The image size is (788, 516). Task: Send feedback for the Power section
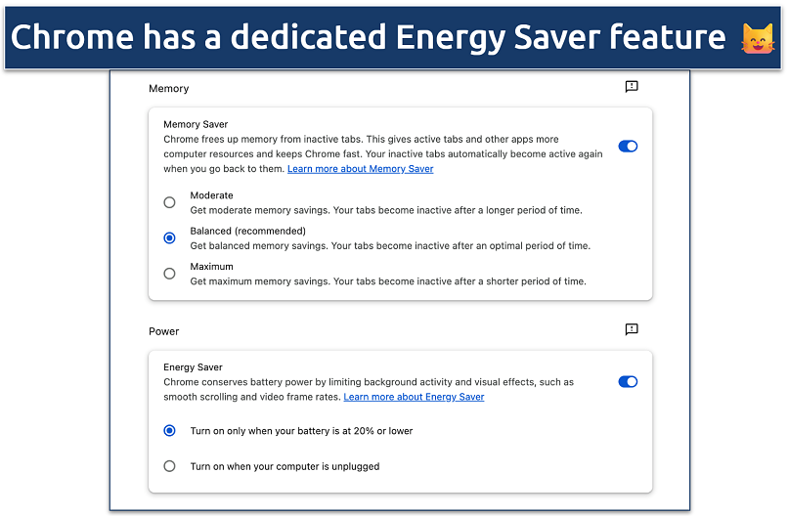pos(632,329)
